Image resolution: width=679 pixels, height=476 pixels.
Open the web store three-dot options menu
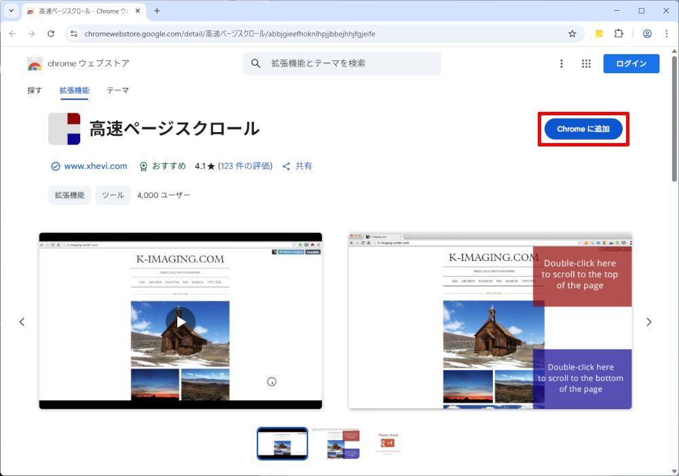click(562, 64)
